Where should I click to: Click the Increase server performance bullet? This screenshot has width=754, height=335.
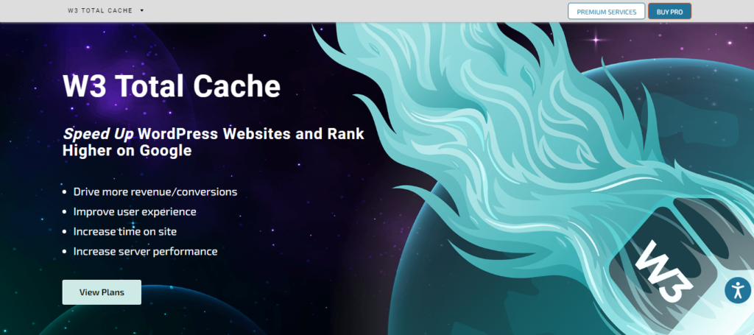coord(145,251)
